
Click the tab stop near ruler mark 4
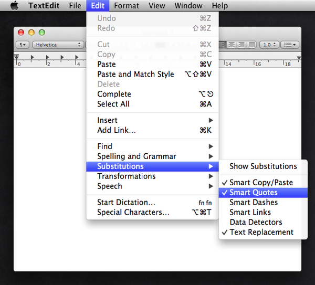click(x=77, y=57)
